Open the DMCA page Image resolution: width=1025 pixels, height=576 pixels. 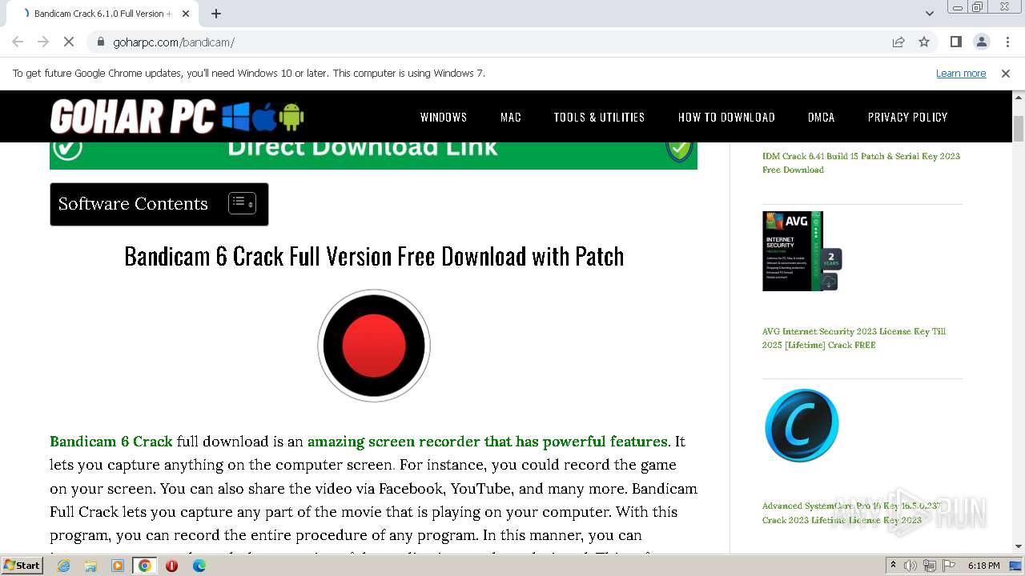[x=821, y=117]
